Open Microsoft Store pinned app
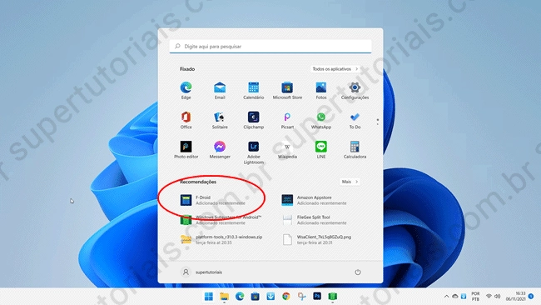This screenshot has width=541, height=305. (x=287, y=91)
